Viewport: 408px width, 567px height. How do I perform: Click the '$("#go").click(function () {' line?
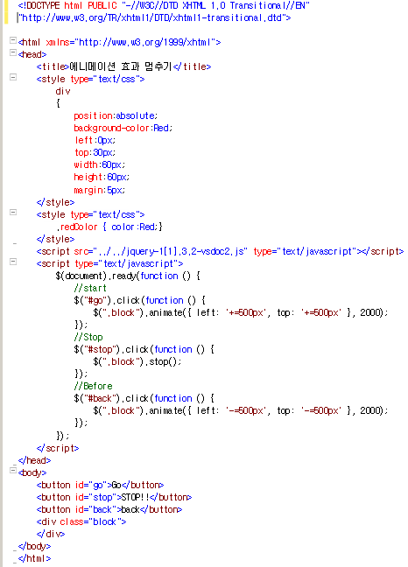click(139, 300)
